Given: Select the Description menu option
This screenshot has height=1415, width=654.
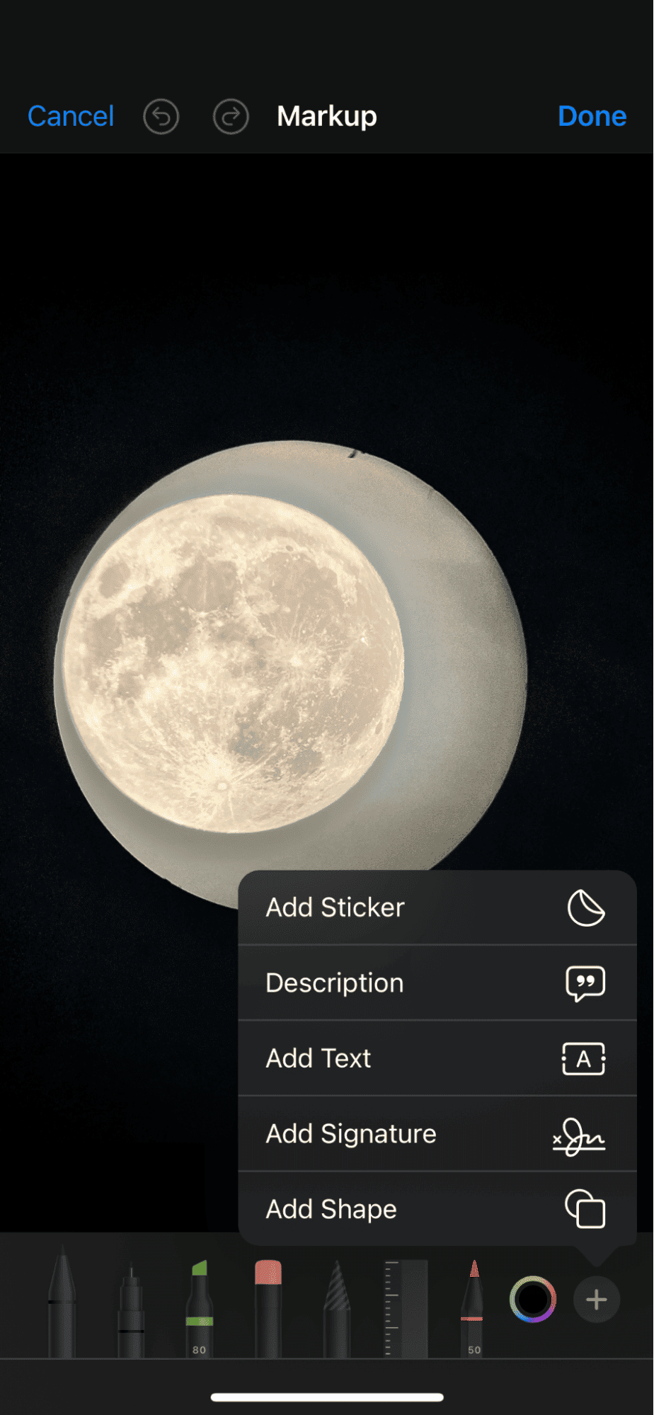Looking at the screenshot, I should pyautogui.click(x=437, y=983).
